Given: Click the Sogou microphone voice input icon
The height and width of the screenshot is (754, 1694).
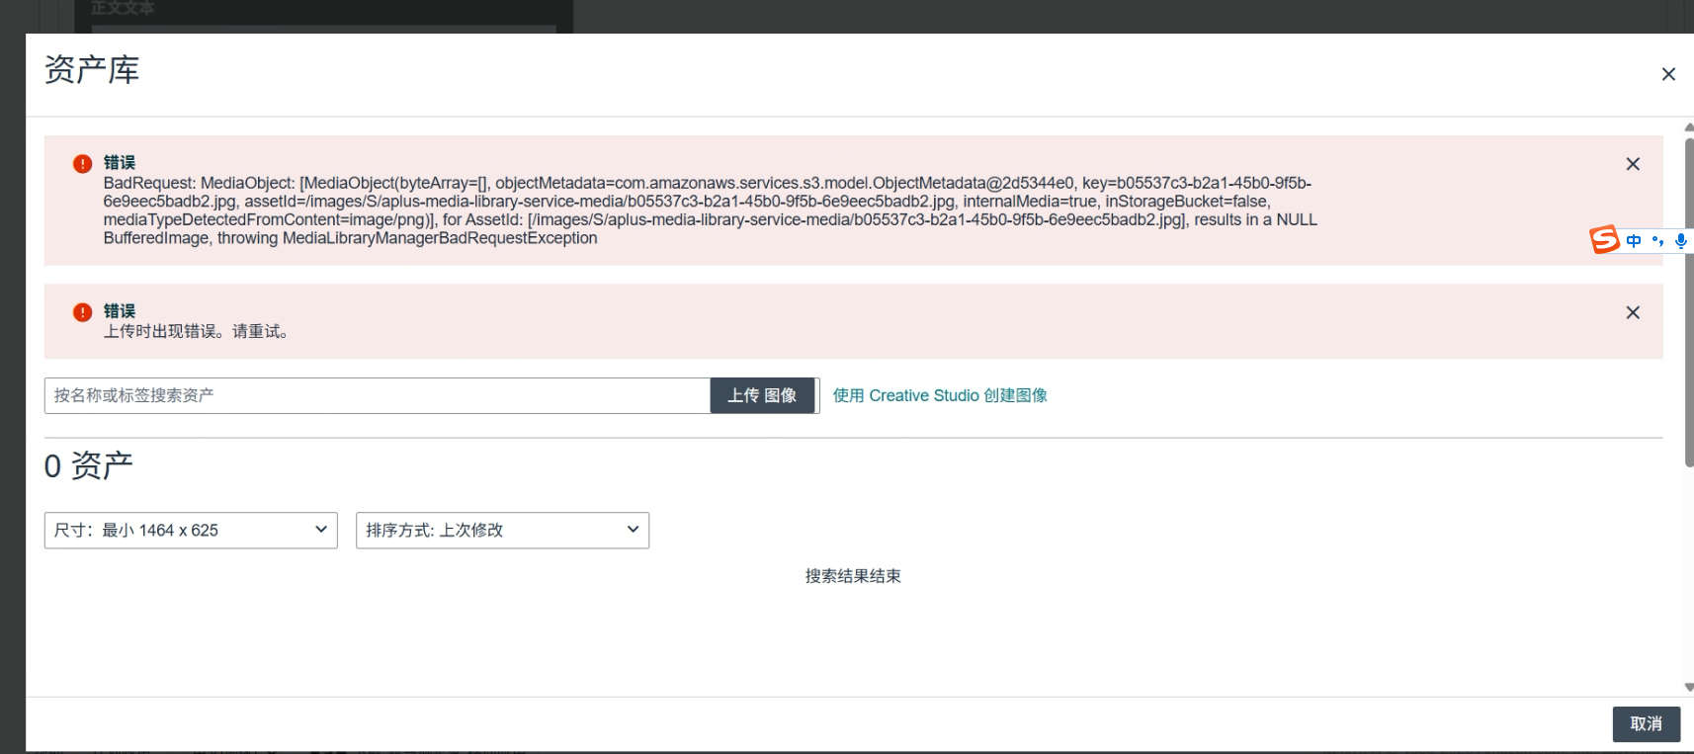Looking at the screenshot, I should tap(1680, 240).
